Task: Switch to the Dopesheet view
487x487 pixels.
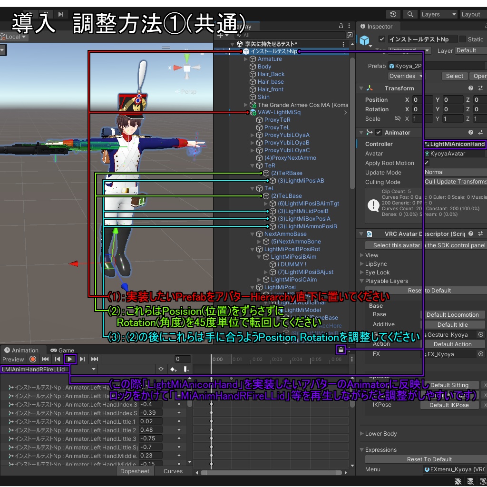Action: point(135,471)
